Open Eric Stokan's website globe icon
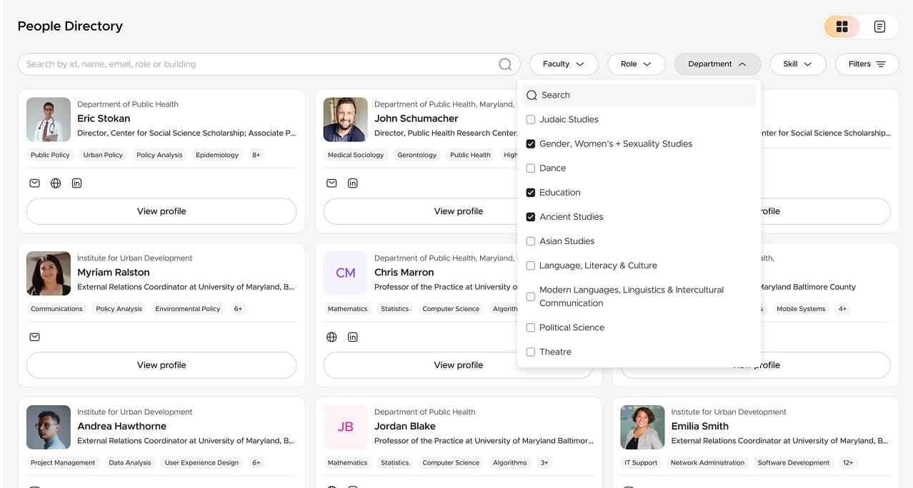Viewport: 913px width, 488px height. [x=56, y=183]
